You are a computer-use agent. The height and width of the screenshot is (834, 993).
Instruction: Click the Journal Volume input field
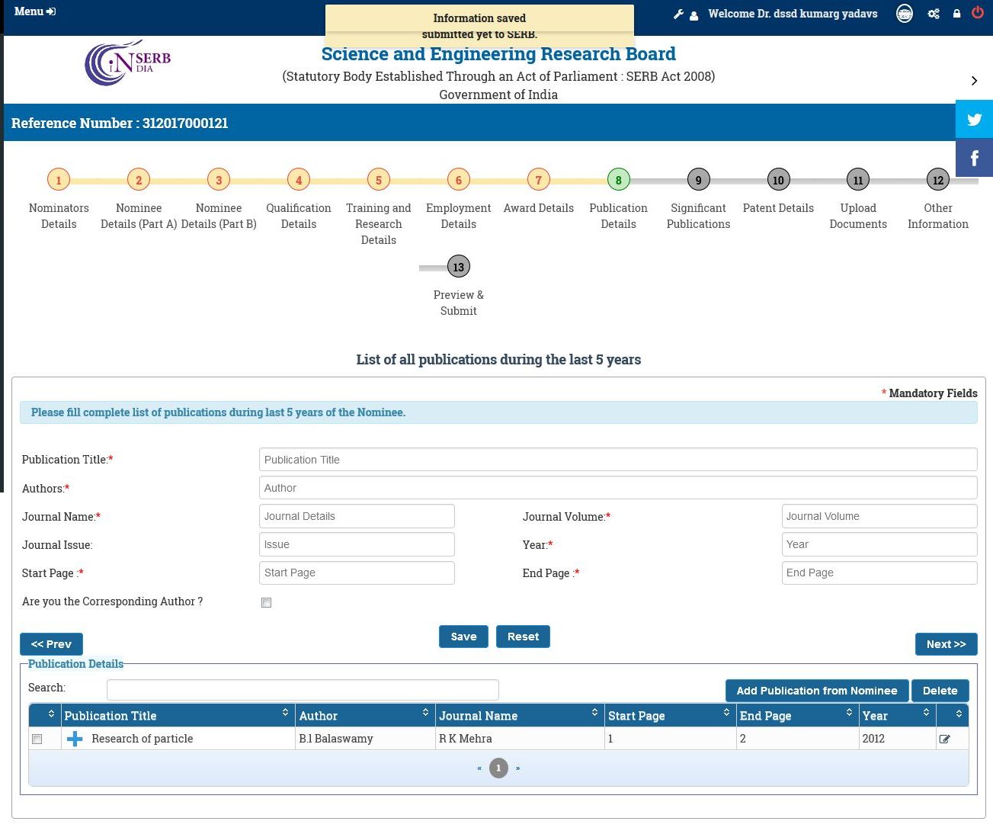pos(879,516)
